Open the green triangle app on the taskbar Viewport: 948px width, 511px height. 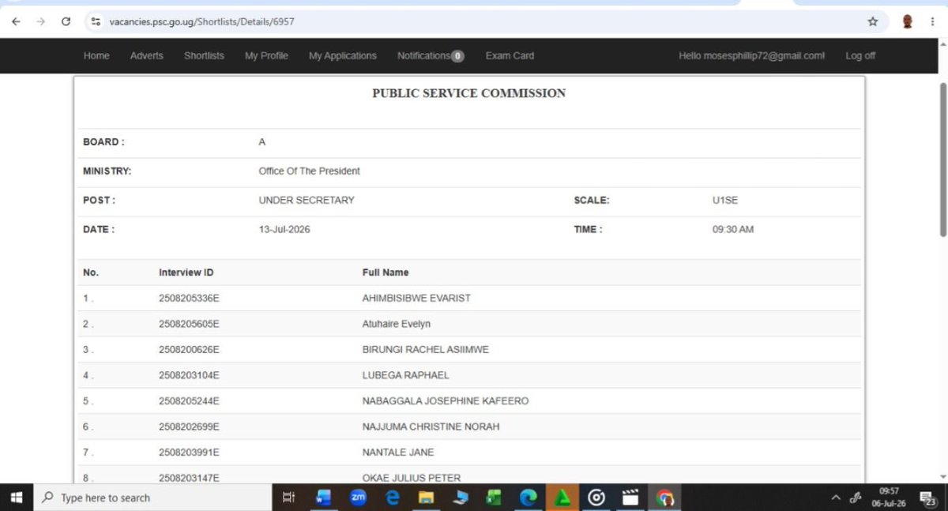click(x=562, y=498)
